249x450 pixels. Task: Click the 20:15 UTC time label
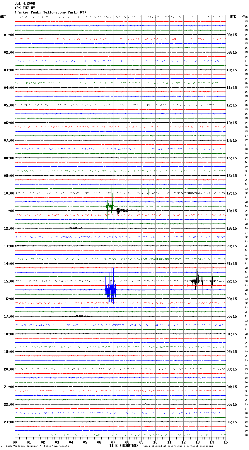pyautogui.click(x=232, y=246)
